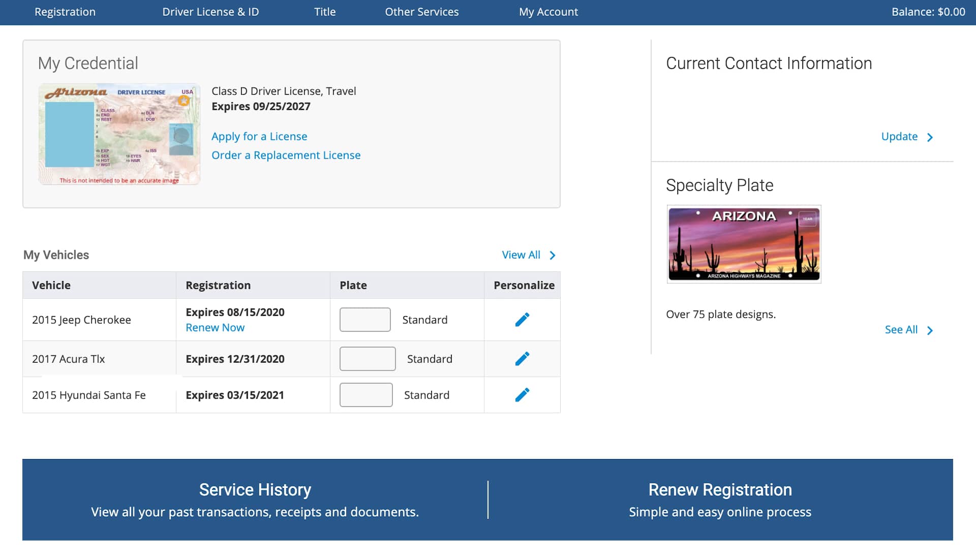Click the chevron next to View All vehicles
The width and height of the screenshot is (976, 549).
coord(553,255)
